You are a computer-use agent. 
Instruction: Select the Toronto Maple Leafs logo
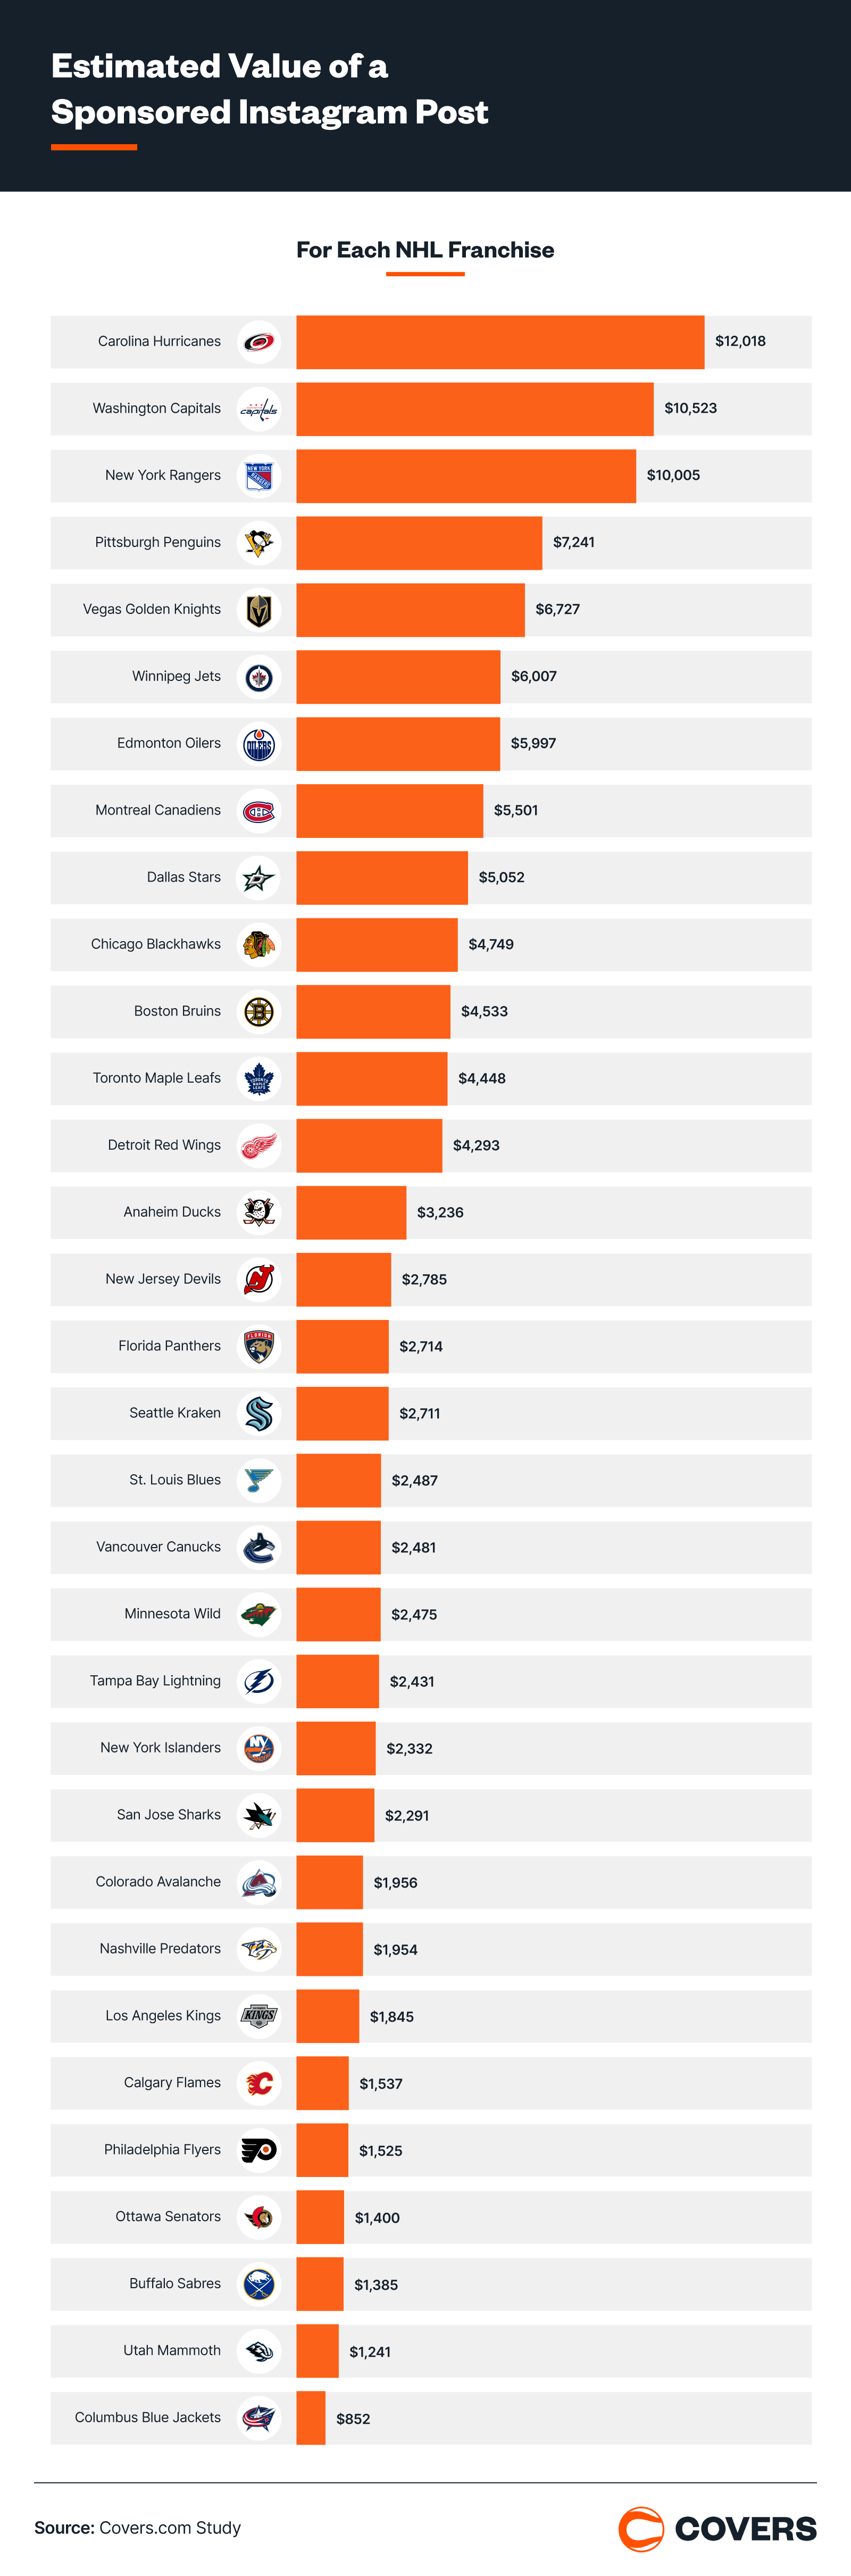tap(259, 1079)
